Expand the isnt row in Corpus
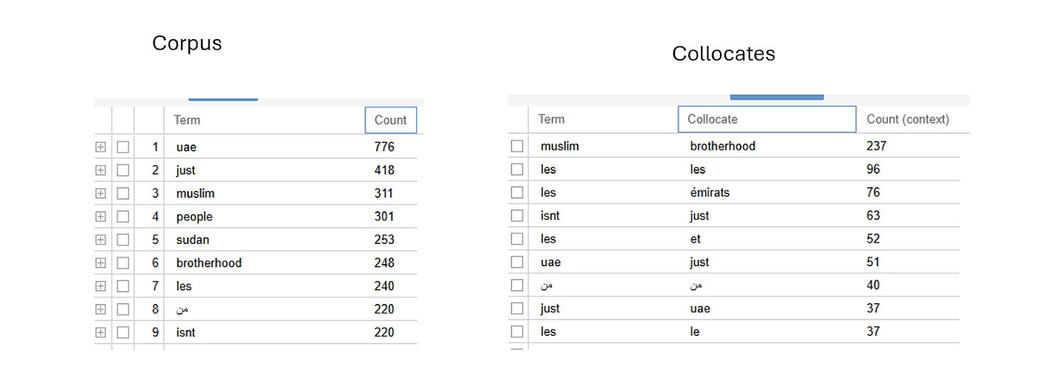 (x=100, y=332)
